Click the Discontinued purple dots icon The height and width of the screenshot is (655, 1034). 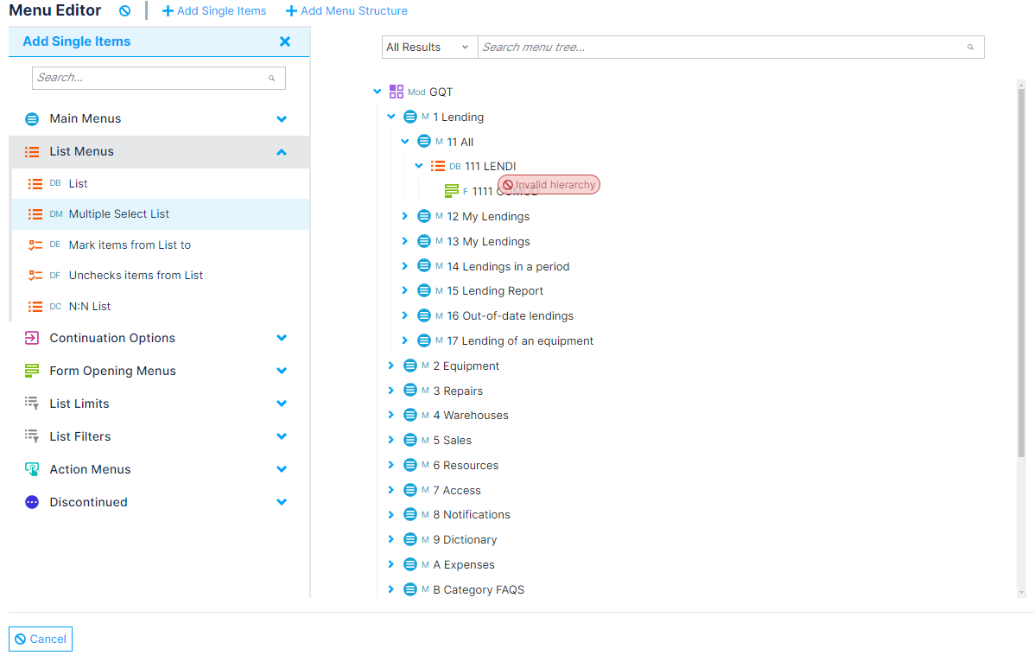(x=32, y=502)
